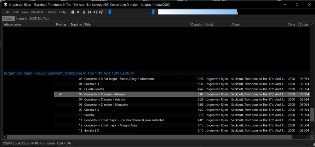This screenshot has height=147, width=315.
Task: Open the Playback menu
Action: [37, 12]
